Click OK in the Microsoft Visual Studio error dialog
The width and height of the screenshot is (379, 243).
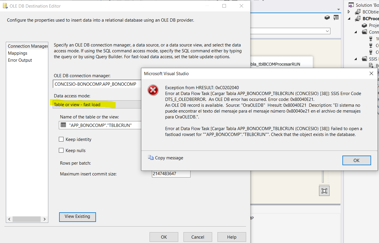pos(356,160)
